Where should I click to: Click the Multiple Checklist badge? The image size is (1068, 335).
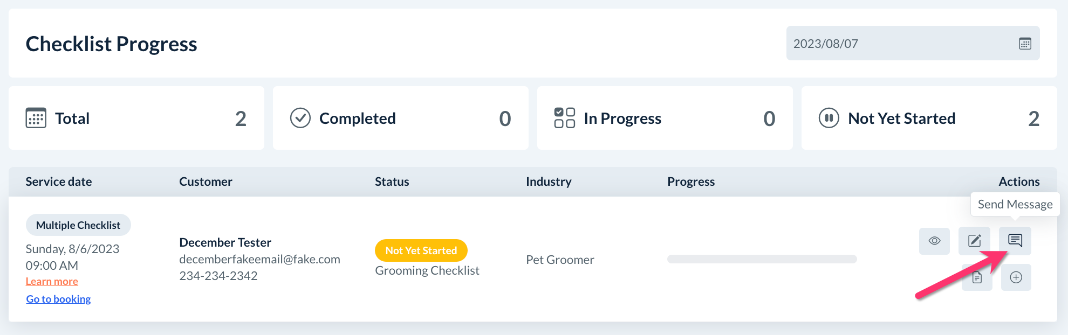(78, 225)
